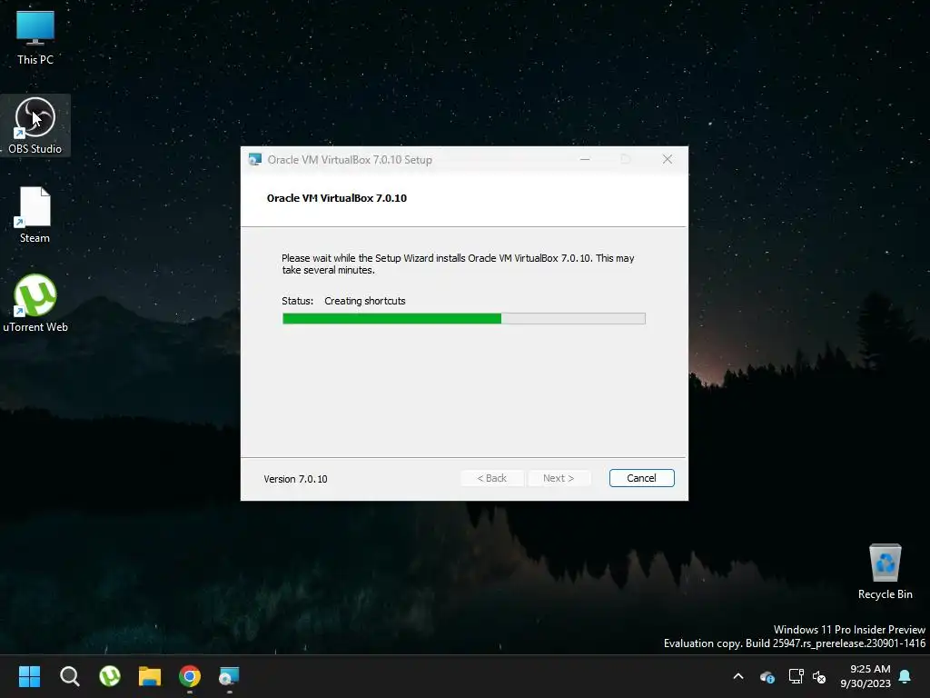Screen dimensions: 930x698
Task: Open the muted volume tray icon
Action: tap(820, 676)
